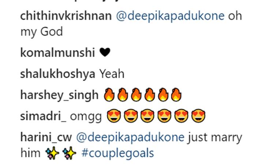Open komalmunshi's profile
The height and width of the screenshot is (166, 278).
click(x=58, y=52)
